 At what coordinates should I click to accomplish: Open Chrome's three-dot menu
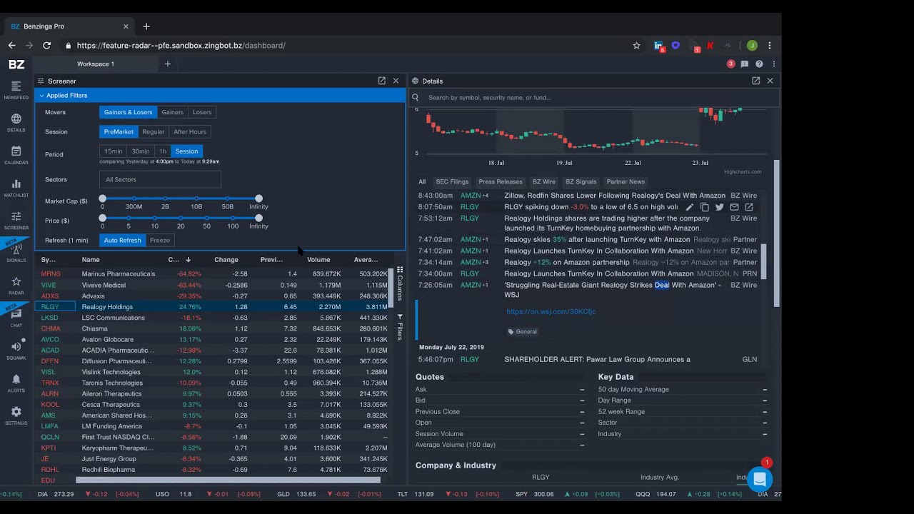coord(769,45)
